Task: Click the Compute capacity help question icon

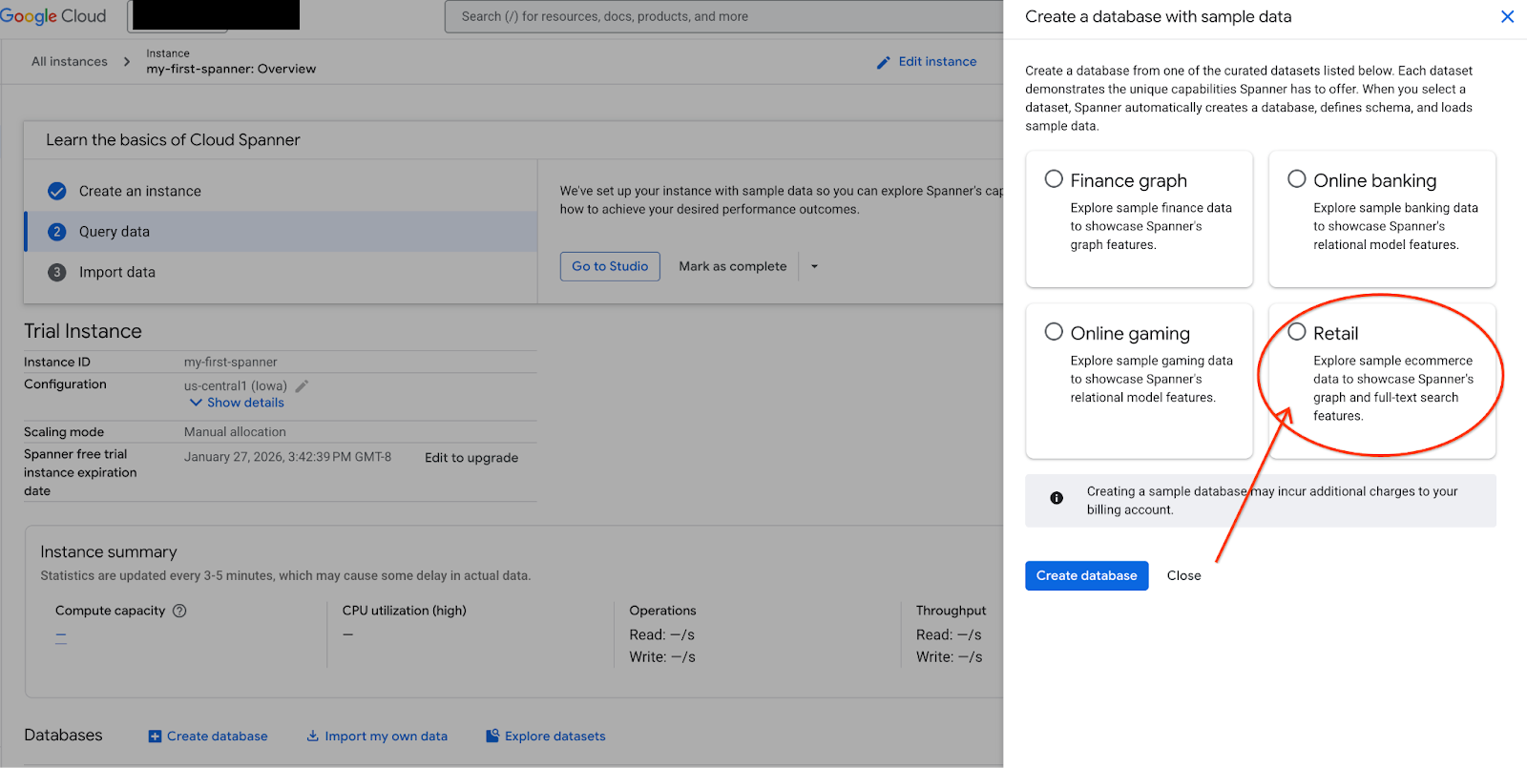Action: [x=179, y=611]
